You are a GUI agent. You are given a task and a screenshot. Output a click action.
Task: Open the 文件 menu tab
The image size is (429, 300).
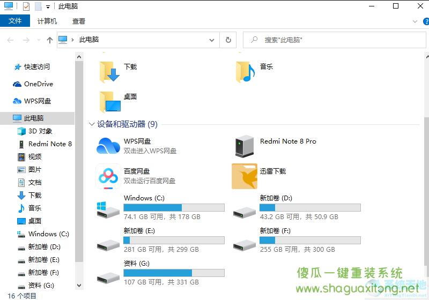15,21
